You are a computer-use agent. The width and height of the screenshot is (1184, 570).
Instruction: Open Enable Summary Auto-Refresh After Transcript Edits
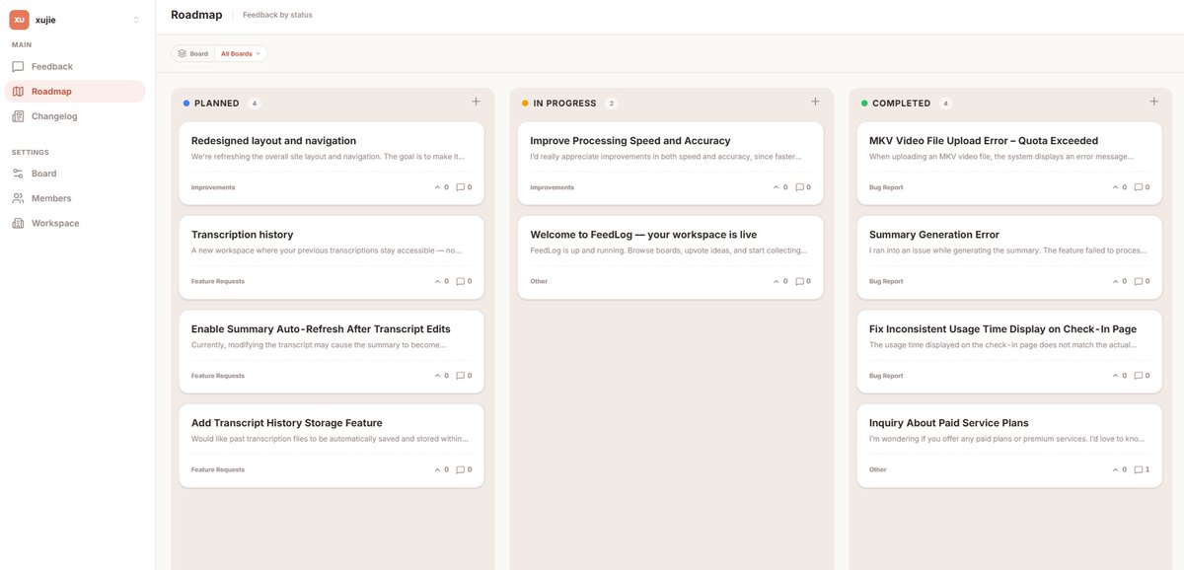332,351
